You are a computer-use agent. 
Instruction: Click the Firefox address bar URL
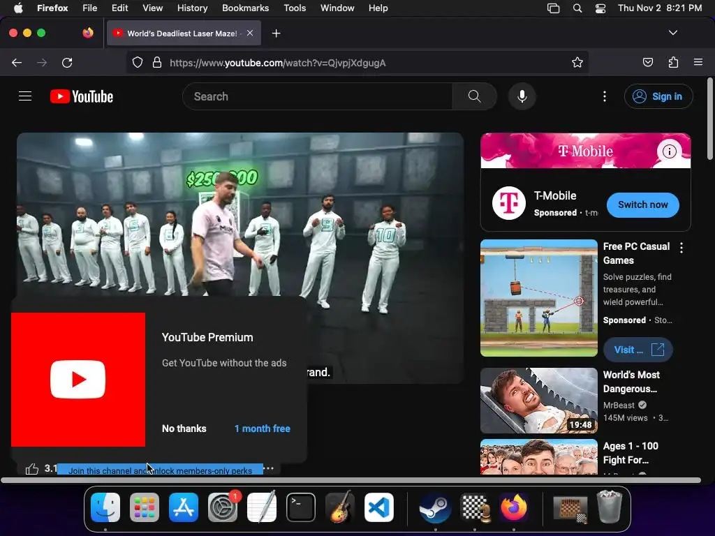click(x=278, y=63)
